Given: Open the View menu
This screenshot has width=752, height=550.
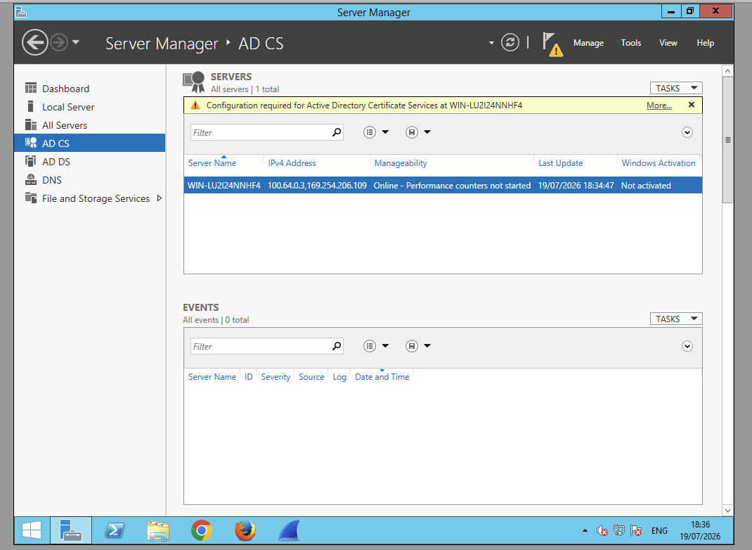Looking at the screenshot, I should click(x=668, y=43).
